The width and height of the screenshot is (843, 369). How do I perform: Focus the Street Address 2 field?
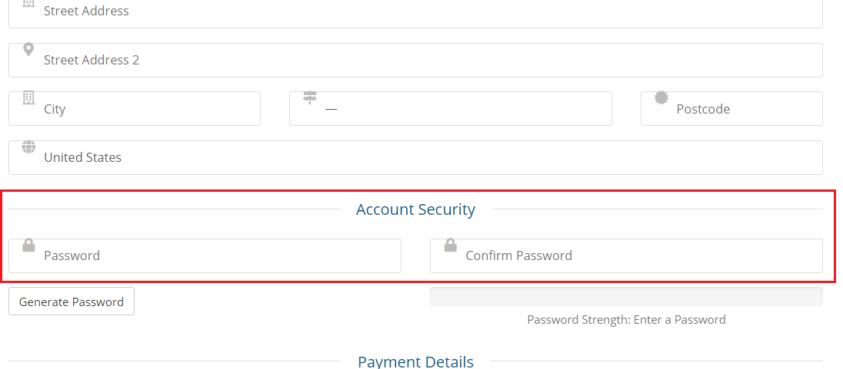tap(415, 60)
